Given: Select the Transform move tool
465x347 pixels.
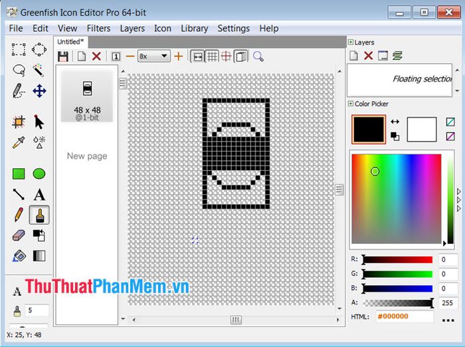Looking at the screenshot, I should [x=39, y=91].
